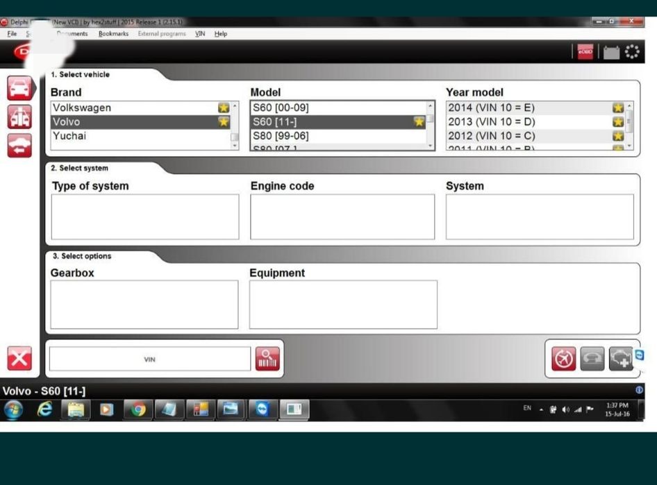Image resolution: width=657 pixels, height=485 pixels.
Task: Open the Bookmarks menu
Action: click(x=113, y=33)
